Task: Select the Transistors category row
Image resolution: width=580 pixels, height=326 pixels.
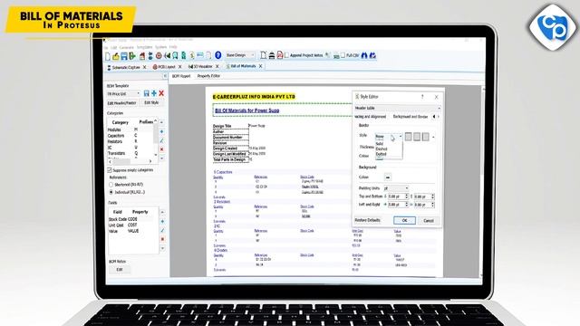Action: (130, 153)
